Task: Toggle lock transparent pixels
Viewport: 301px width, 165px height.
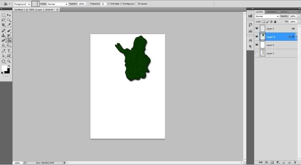Action: coord(264,21)
